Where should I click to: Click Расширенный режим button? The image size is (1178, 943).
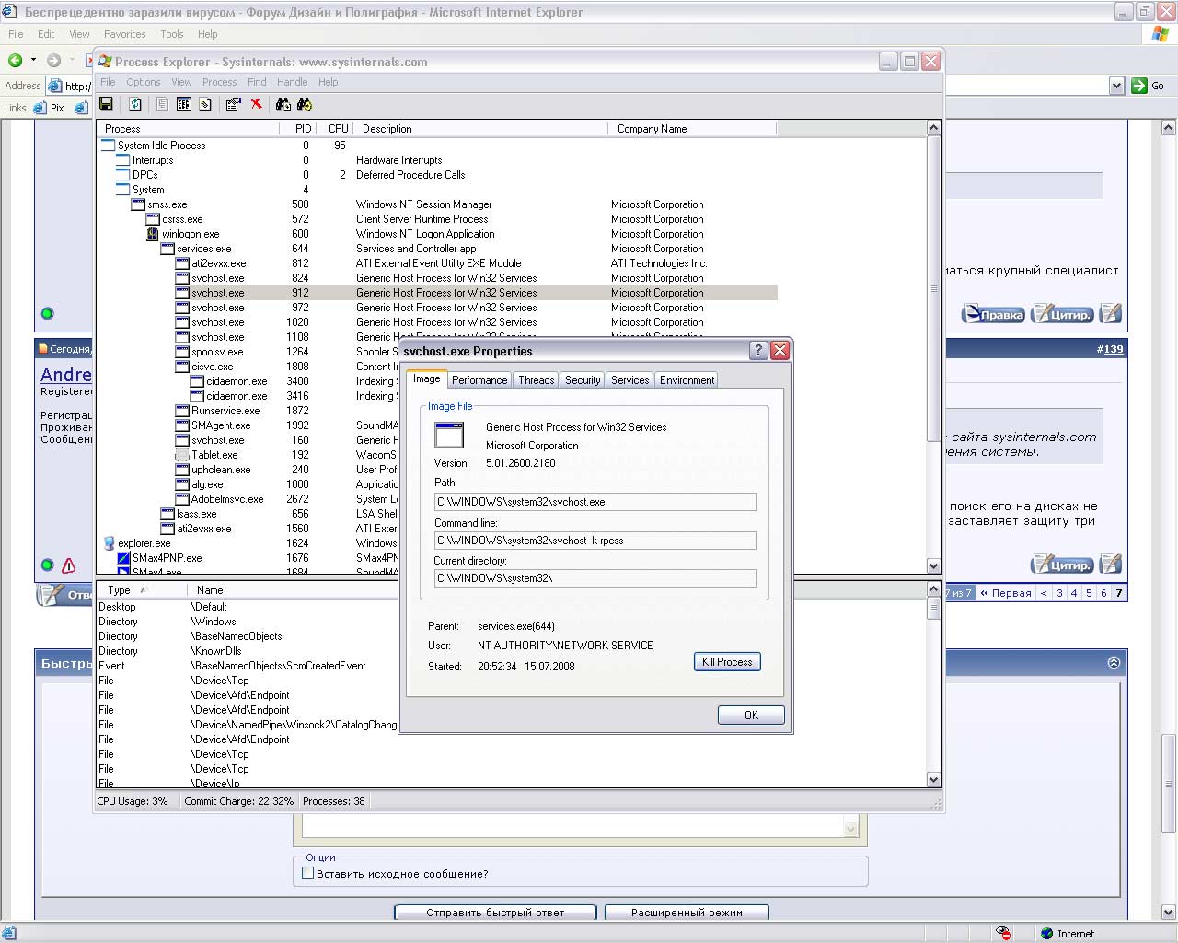coord(687,913)
